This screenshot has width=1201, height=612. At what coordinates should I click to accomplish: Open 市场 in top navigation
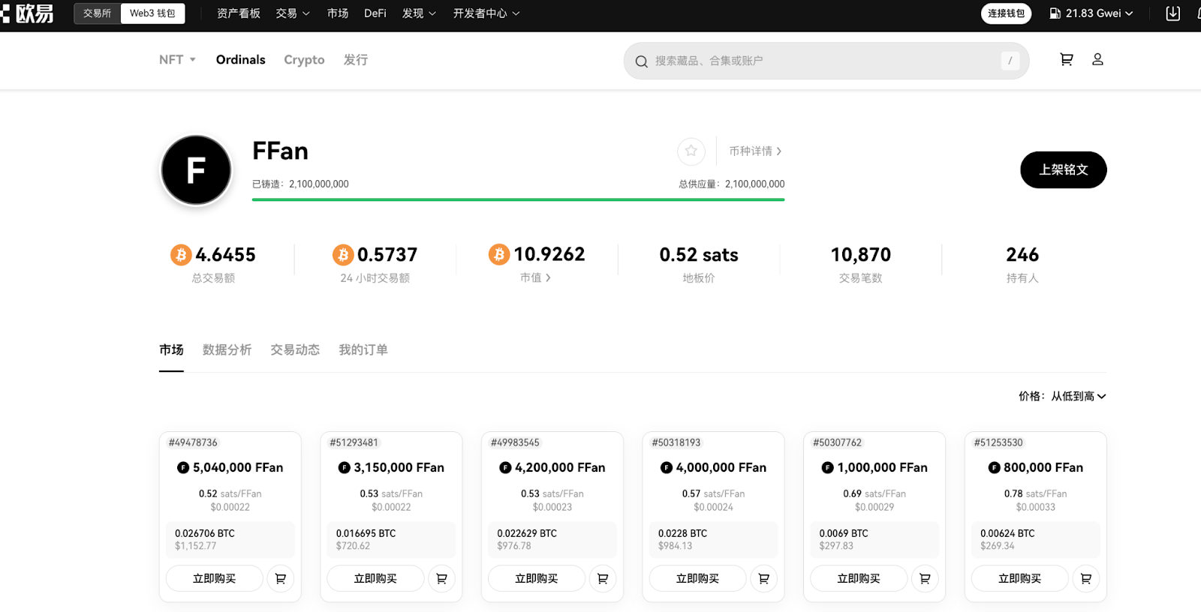[338, 13]
